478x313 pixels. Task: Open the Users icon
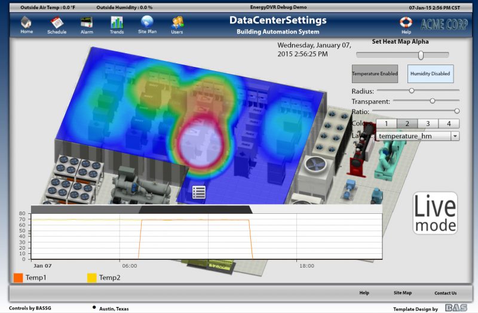point(177,24)
